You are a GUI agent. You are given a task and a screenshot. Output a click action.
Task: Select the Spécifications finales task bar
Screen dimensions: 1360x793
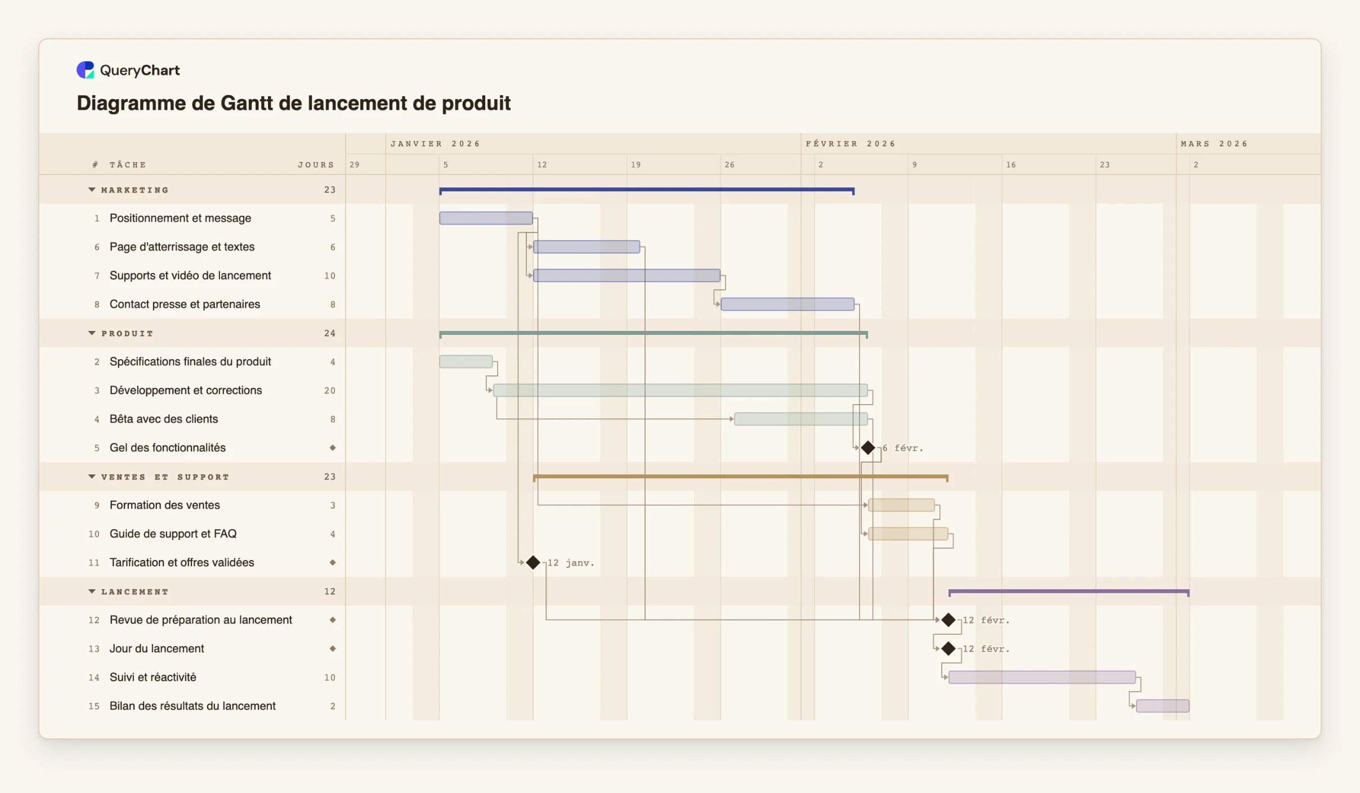click(x=466, y=361)
